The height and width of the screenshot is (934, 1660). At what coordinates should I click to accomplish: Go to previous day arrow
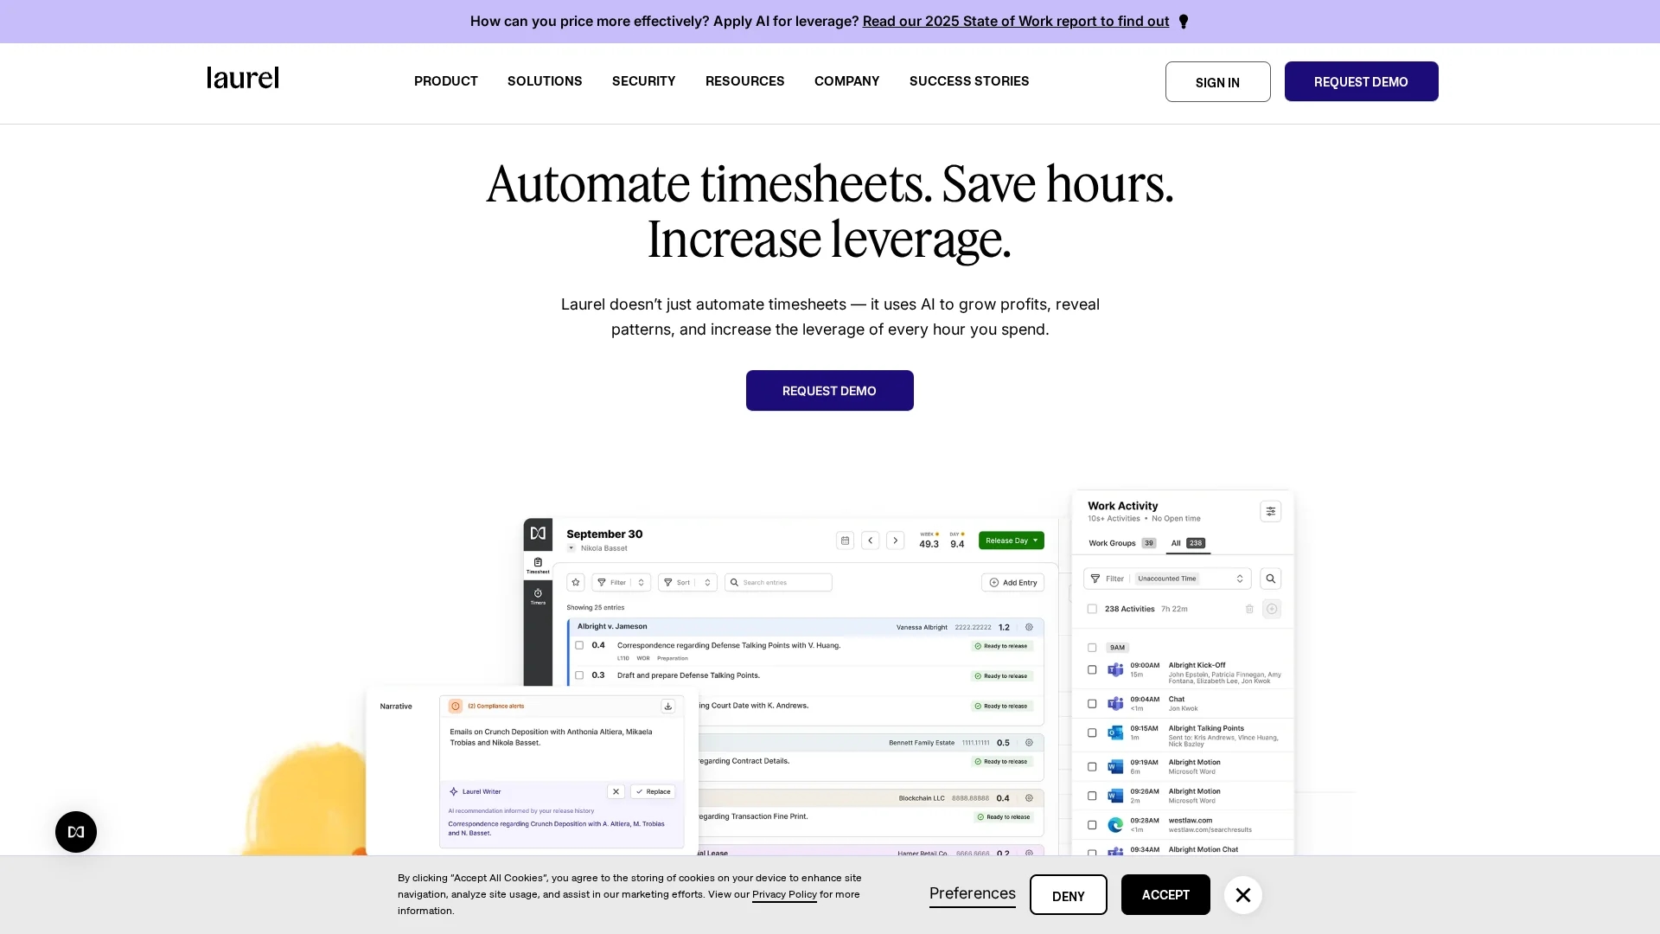[x=871, y=541]
